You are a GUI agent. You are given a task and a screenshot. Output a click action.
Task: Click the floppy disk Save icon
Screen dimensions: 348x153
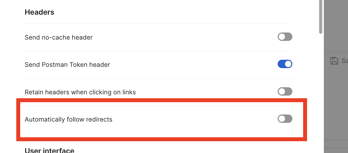[x=334, y=61]
